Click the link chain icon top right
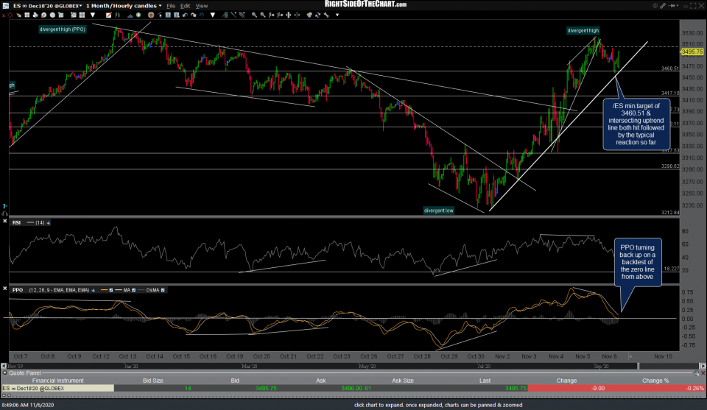This screenshot has width=707, height=410. click(x=663, y=5)
